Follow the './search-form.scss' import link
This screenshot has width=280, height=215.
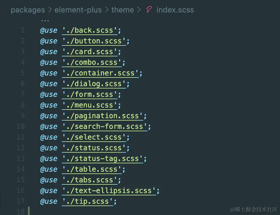click(x=105, y=127)
